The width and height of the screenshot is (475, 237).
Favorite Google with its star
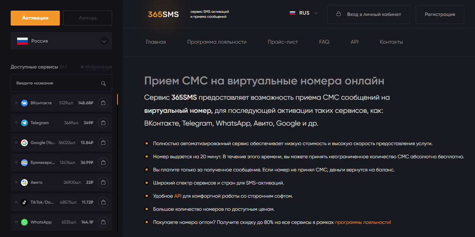(16, 143)
